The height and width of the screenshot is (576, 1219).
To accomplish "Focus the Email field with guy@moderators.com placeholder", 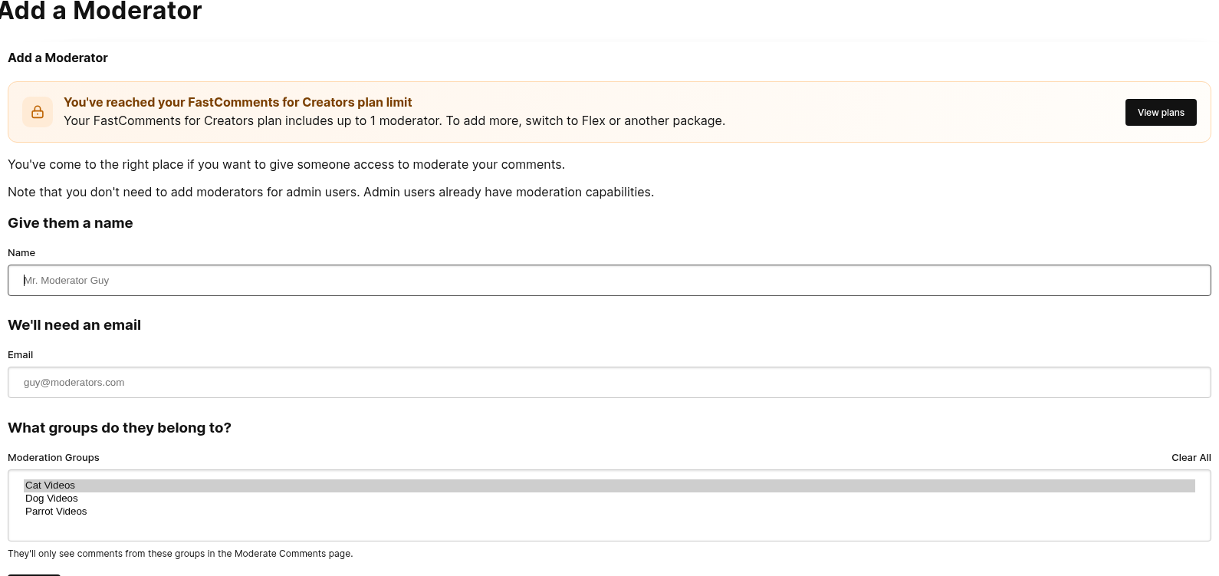I will tap(609, 383).
